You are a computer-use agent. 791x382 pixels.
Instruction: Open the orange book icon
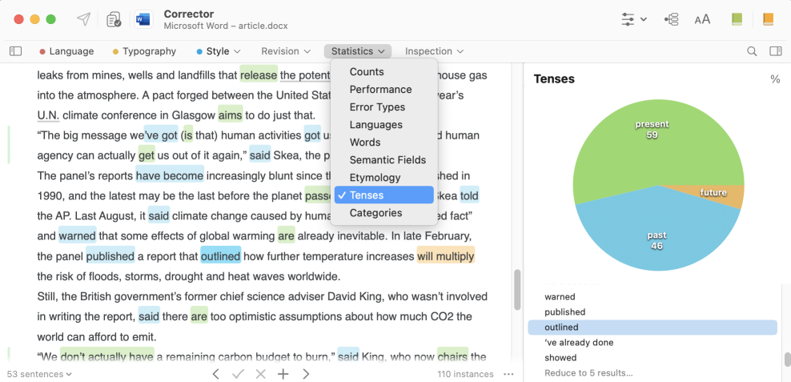point(768,19)
